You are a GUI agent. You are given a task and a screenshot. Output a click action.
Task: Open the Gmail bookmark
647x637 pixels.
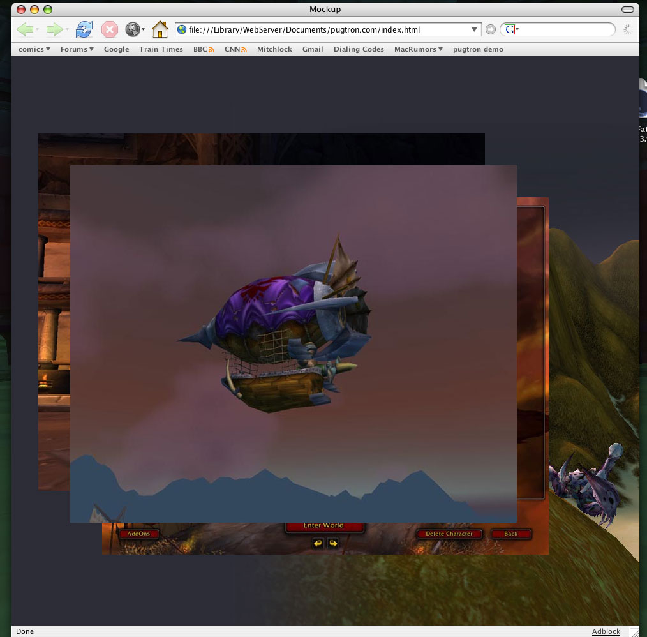(313, 49)
